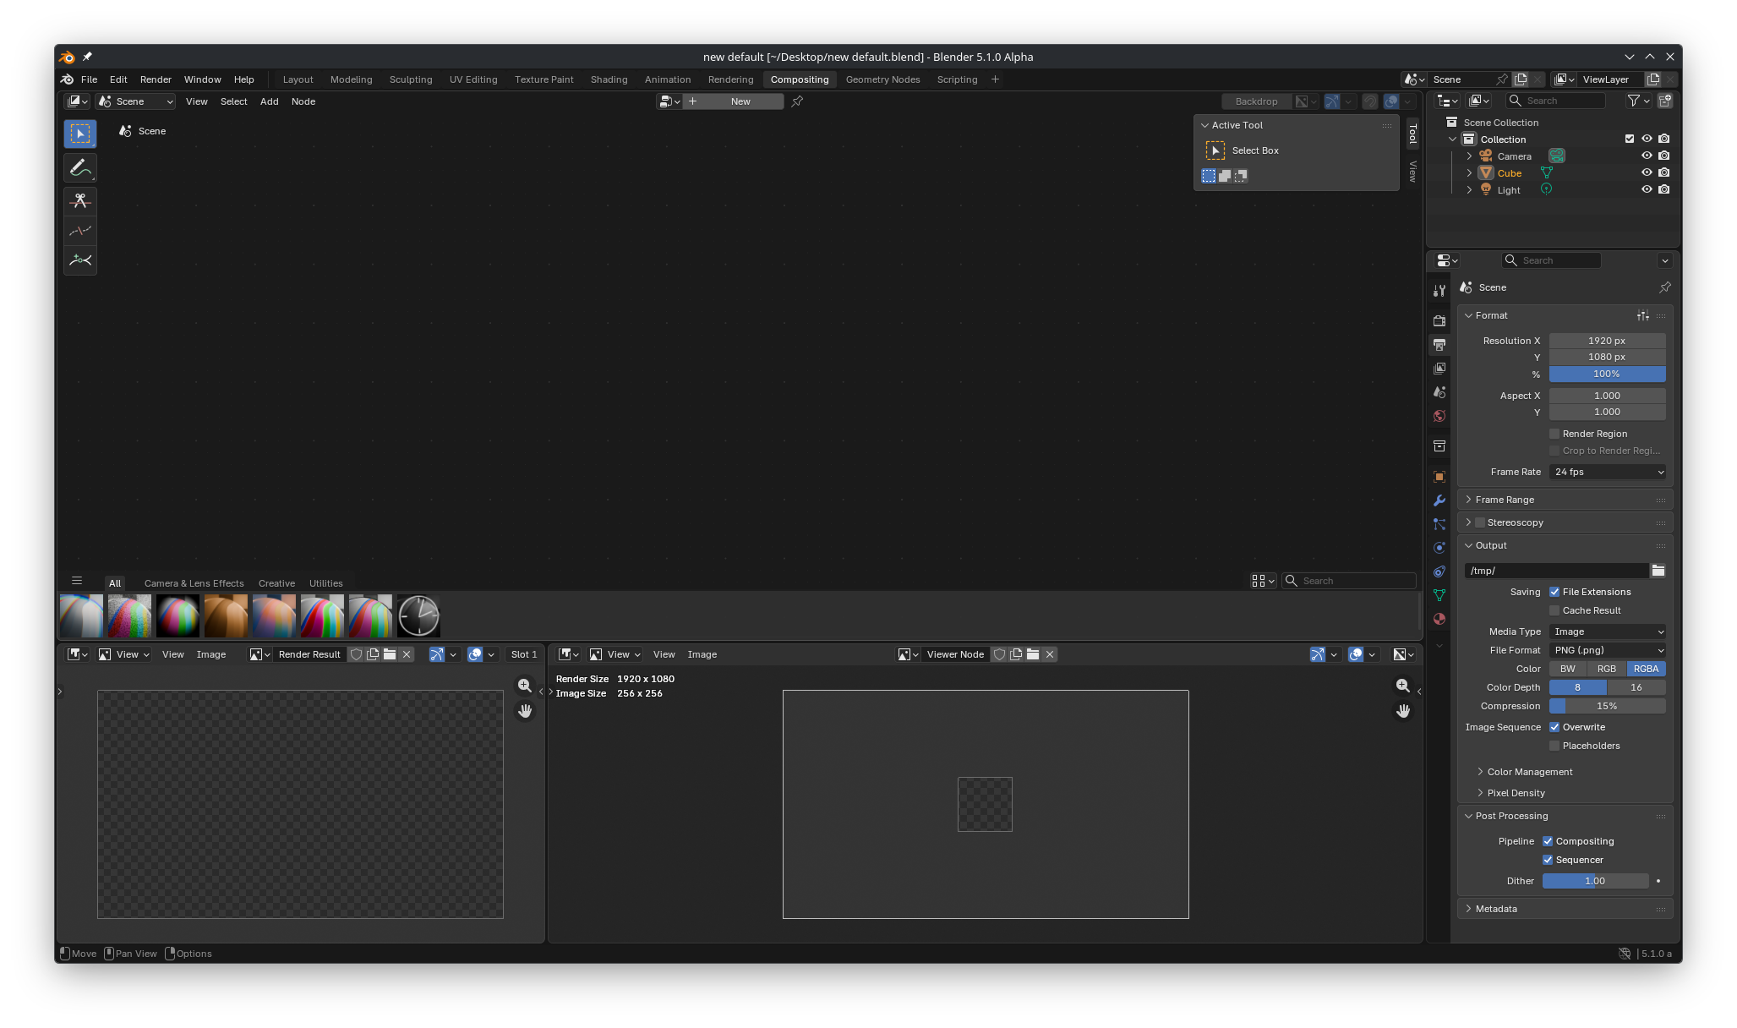Set Color Depth to 16
Viewport: 1737px width, 1028px height.
pos(1636,687)
